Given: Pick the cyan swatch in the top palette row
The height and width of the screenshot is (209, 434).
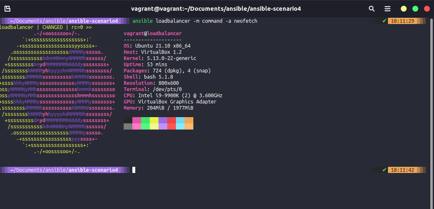Looking at the screenshot, I should point(180,120).
